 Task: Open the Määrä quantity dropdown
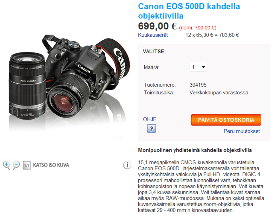[x=198, y=67]
